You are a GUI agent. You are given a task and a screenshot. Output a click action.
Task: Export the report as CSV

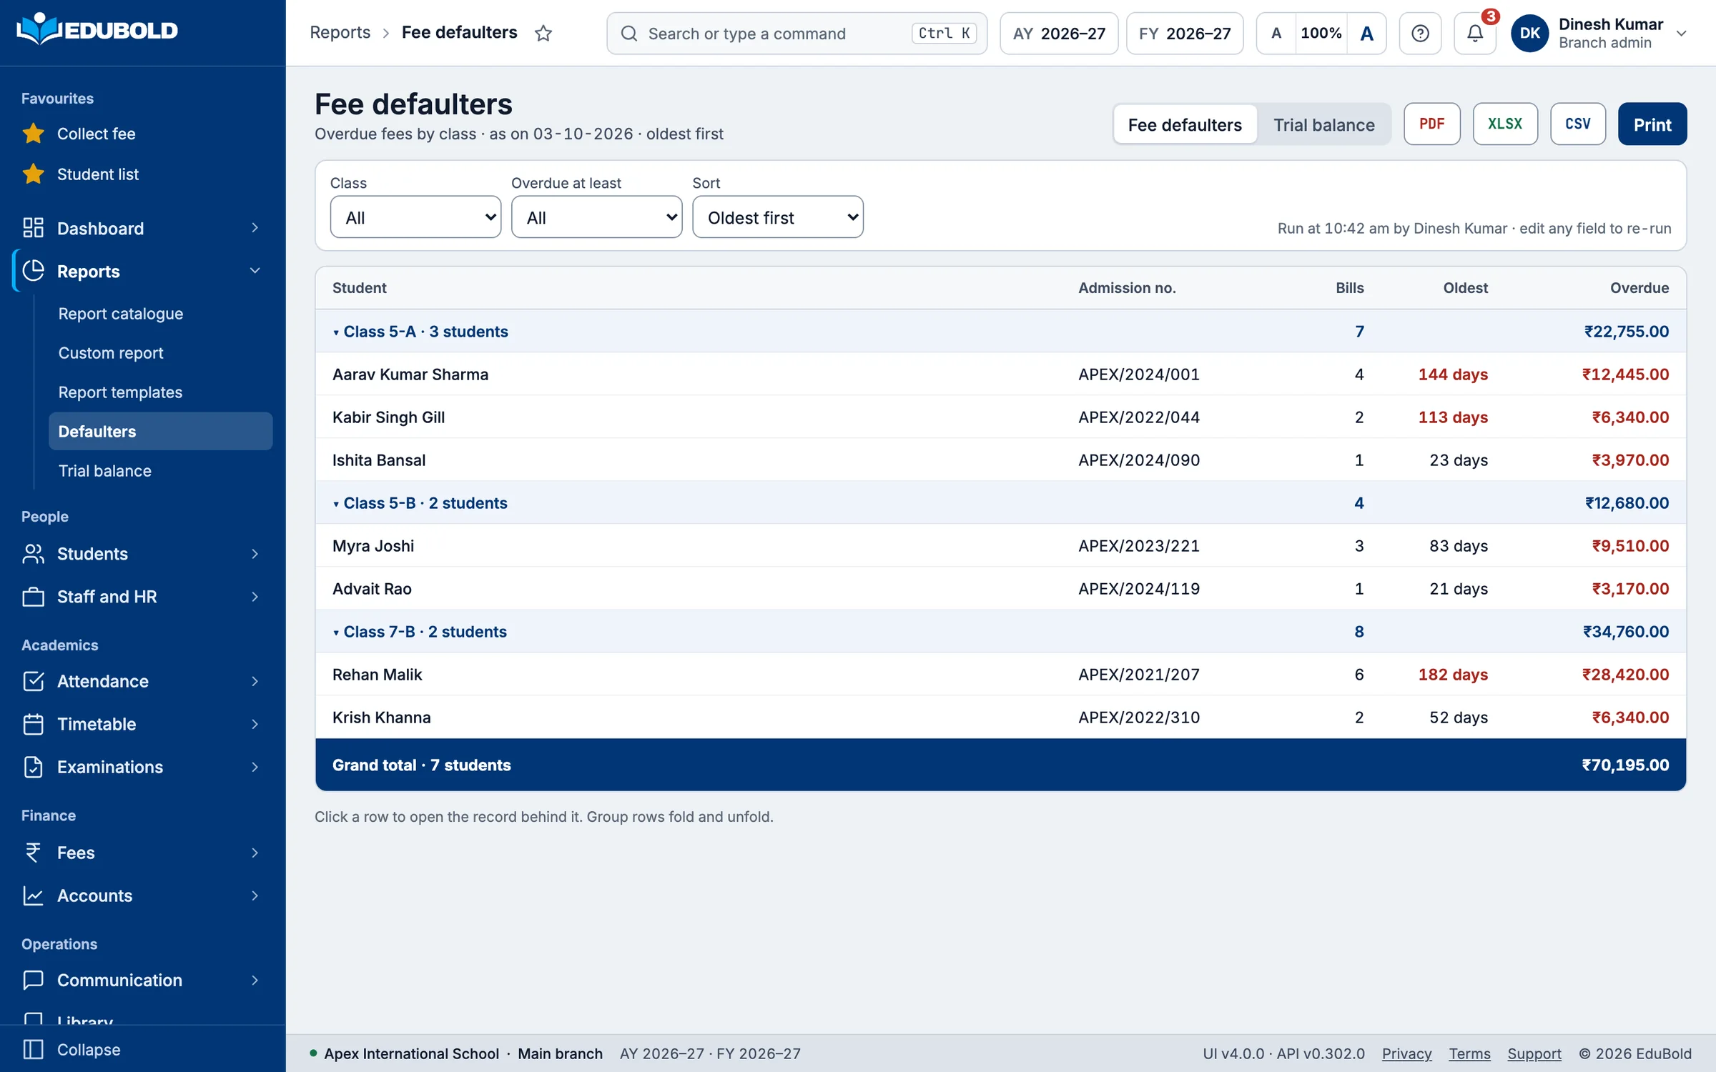(x=1577, y=124)
